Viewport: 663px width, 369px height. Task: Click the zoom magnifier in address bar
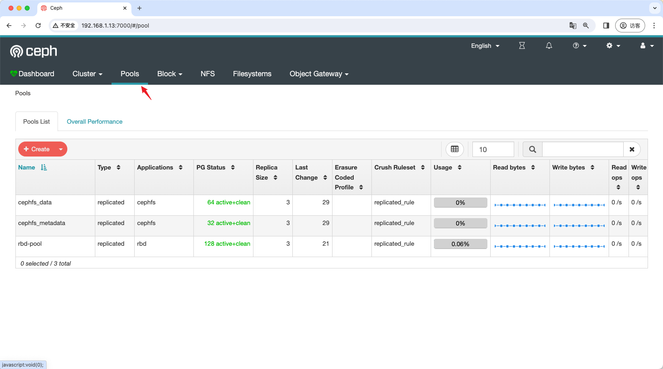pos(586,26)
